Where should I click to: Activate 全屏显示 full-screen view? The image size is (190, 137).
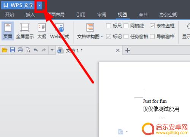point(25,31)
